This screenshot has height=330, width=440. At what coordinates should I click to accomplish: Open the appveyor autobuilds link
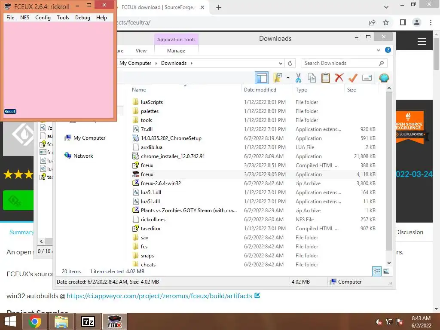tap(159, 296)
